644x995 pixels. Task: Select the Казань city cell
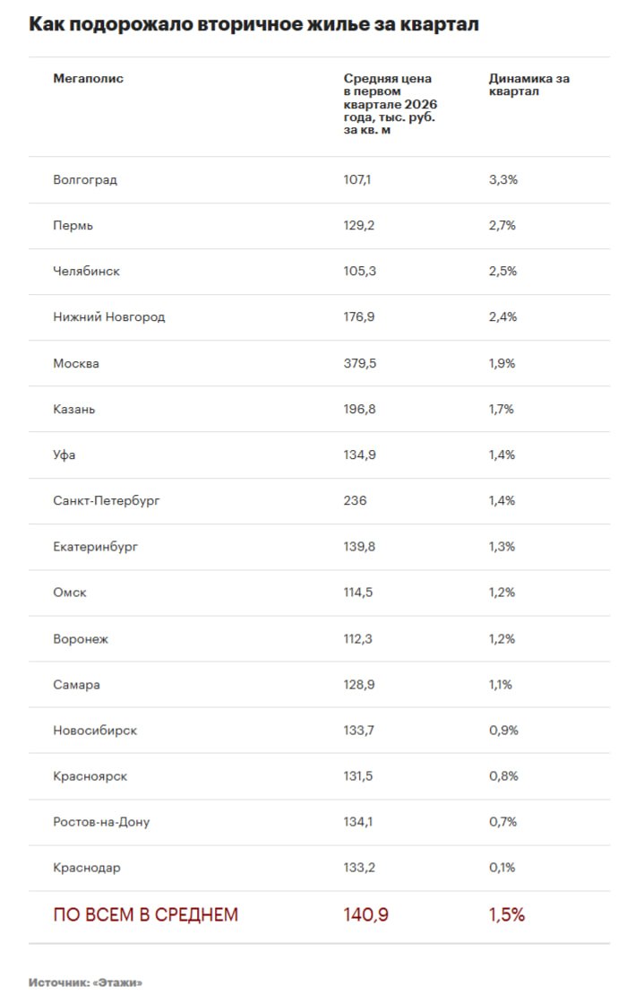[x=73, y=410]
